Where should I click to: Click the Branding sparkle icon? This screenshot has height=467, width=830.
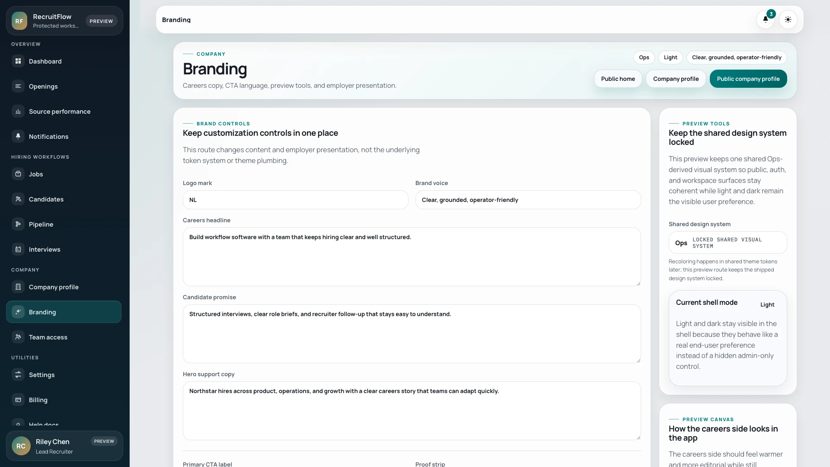click(x=18, y=312)
